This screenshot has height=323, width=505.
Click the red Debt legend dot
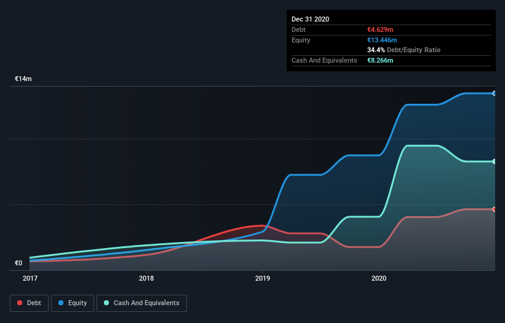coord(20,303)
